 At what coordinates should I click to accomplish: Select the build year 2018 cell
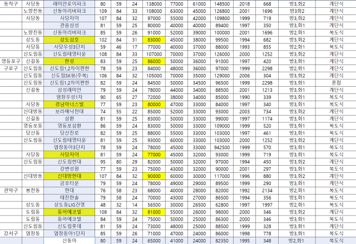pos(245,4)
